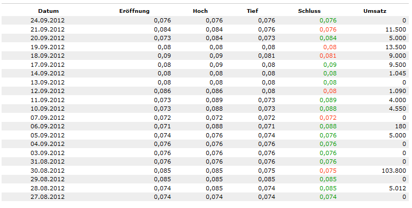
Task: Click Umsatz value 5.012
Action: (x=398, y=188)
